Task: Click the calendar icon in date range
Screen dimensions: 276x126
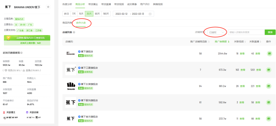Action: 150,14
